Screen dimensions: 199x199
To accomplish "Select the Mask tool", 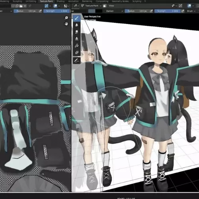I will 77,53.
